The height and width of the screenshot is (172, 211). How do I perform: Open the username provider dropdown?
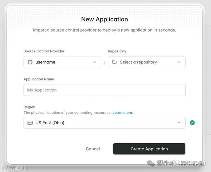[x=62, y=62]
